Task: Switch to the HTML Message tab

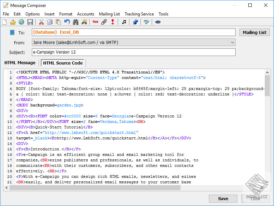Action: tap(20, 63)
